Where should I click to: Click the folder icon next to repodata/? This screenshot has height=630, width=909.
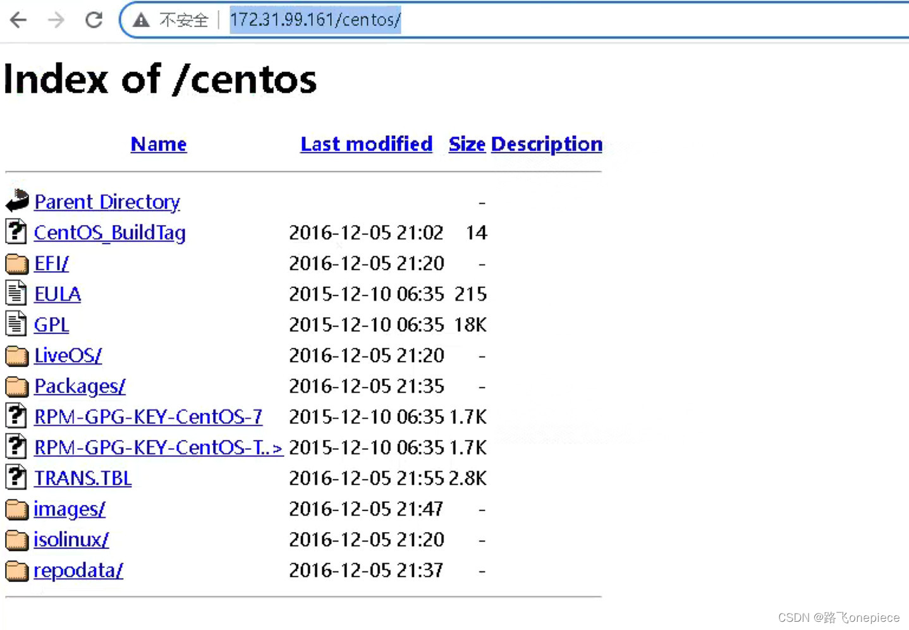pyautogui.click(x=16, y=570)
